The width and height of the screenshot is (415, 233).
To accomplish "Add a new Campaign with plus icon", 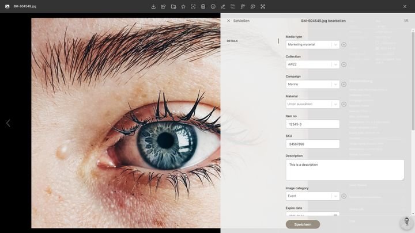I will 344,84.
